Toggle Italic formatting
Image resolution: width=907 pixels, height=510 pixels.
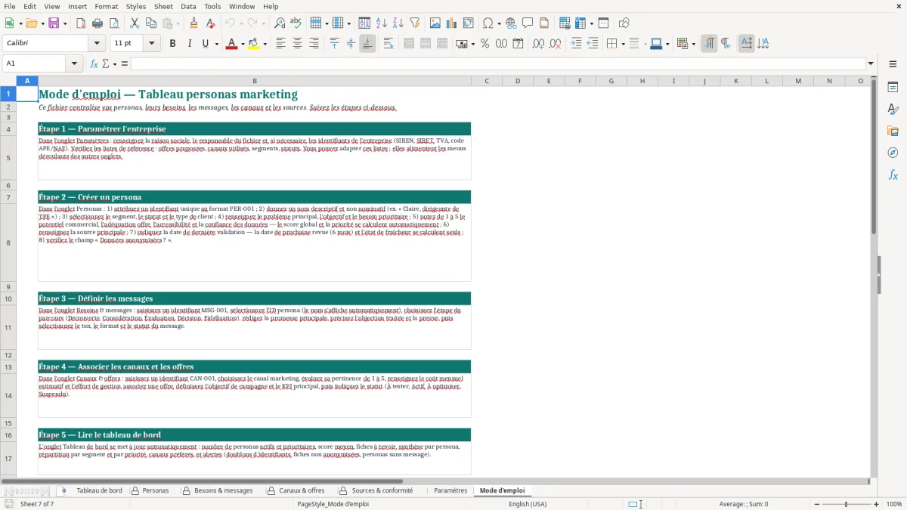tap(189, 44)
